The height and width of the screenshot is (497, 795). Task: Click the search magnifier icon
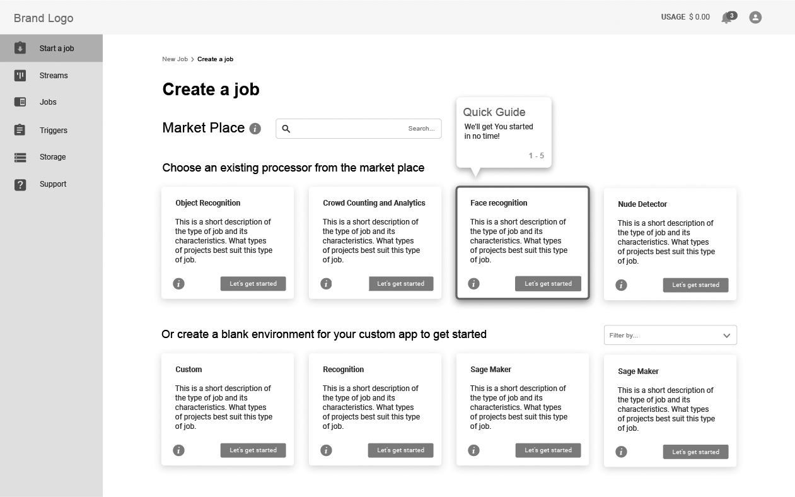pos(286,129)
